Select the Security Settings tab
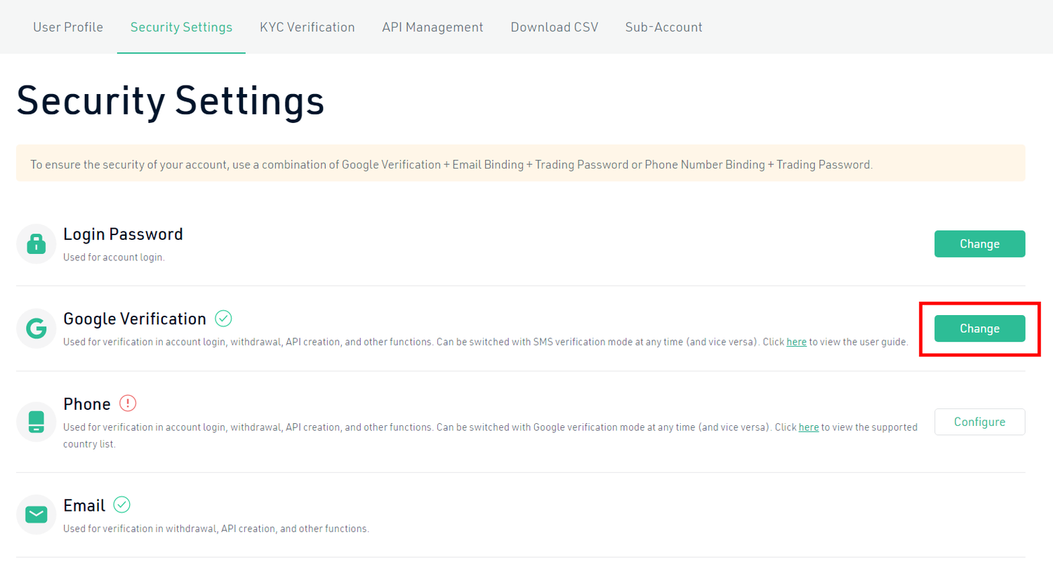 coord(181,27)
